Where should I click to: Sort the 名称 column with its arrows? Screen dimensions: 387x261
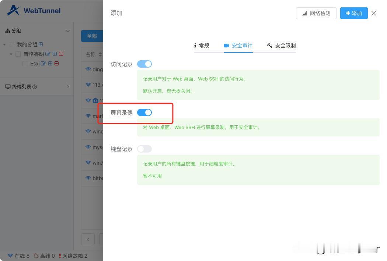[100, 54]
